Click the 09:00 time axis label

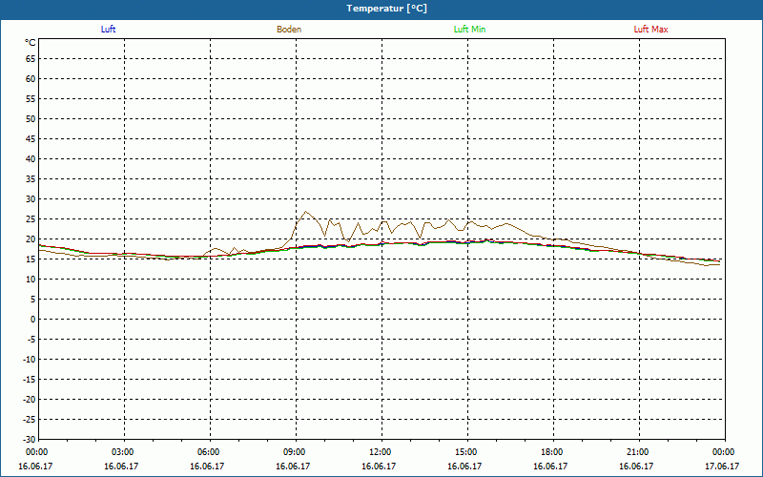point(295,452)
